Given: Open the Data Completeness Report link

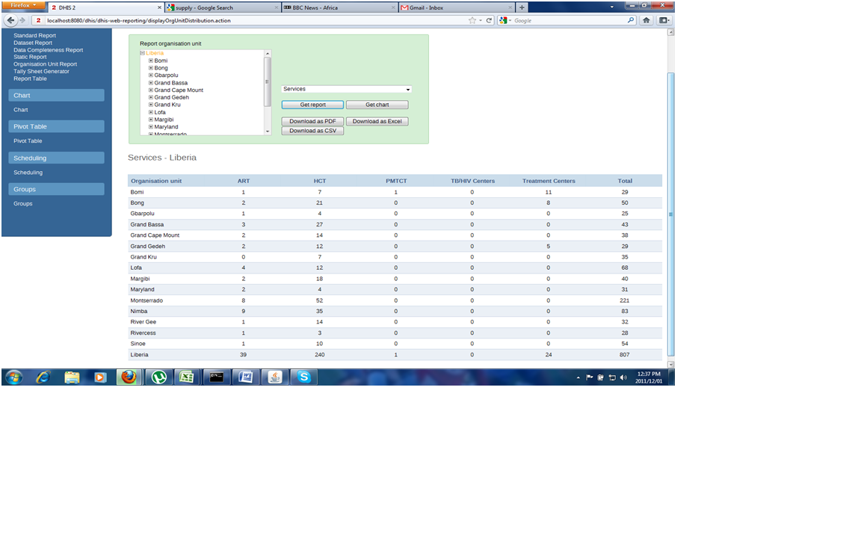Looking at the screenshot, I should click(48, 50).
